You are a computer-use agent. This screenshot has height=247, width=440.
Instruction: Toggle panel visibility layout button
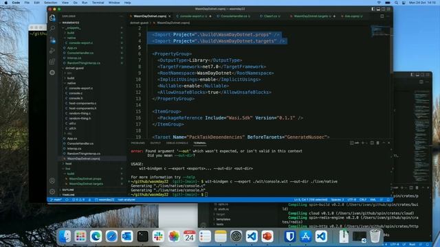tap(378, 9)
